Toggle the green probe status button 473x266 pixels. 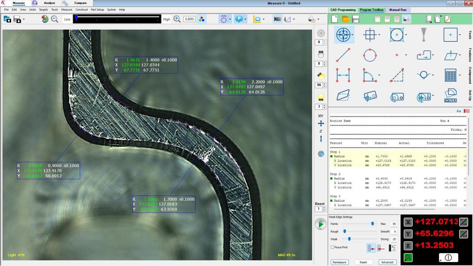[408, 258]
